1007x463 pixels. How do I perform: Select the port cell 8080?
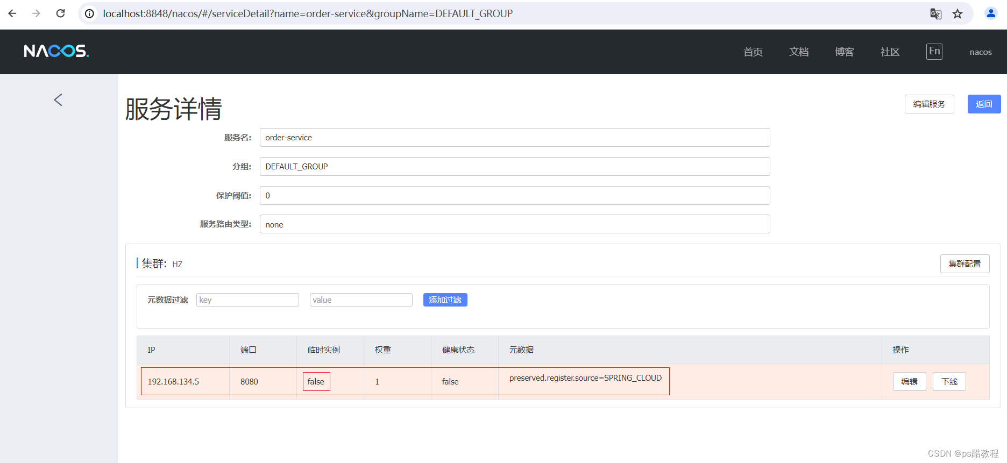(249, 382)
